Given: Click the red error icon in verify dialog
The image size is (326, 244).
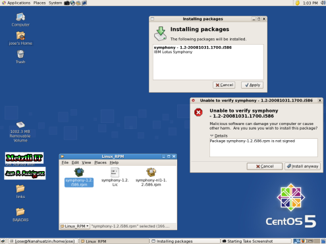Looking at the screenshot, I should pos(198,112).
